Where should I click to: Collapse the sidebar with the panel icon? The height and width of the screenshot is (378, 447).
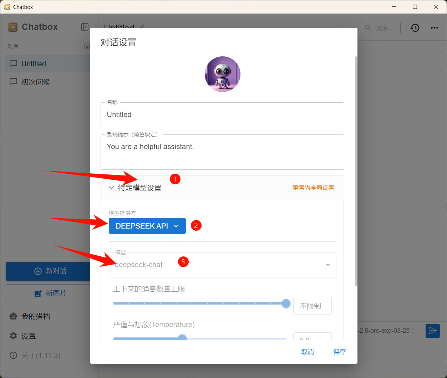pyautogui.click(x=85, y=27)
